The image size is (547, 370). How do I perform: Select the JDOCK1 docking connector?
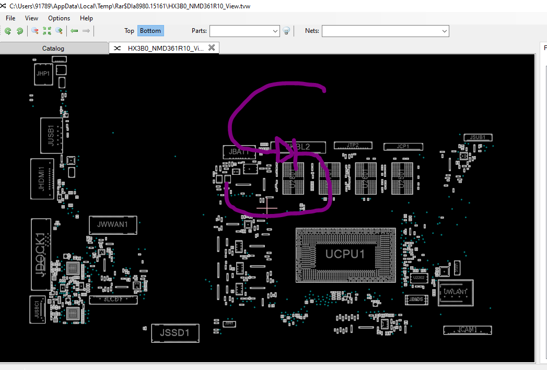[41, 254]
